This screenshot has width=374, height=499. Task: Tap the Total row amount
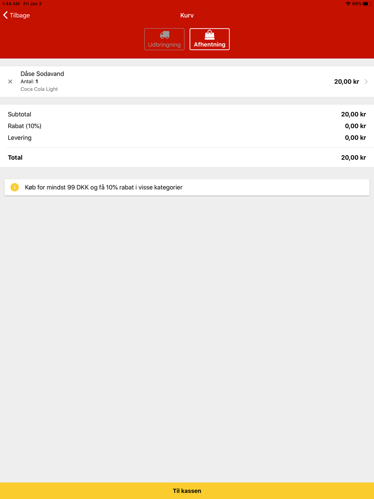coord(353,157)
